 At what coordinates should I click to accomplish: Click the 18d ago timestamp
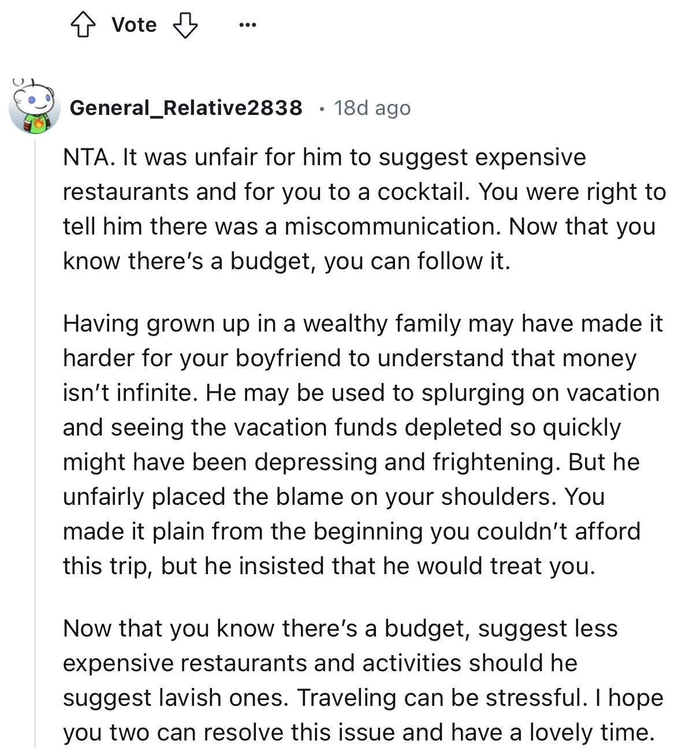(x=372, y=107)
